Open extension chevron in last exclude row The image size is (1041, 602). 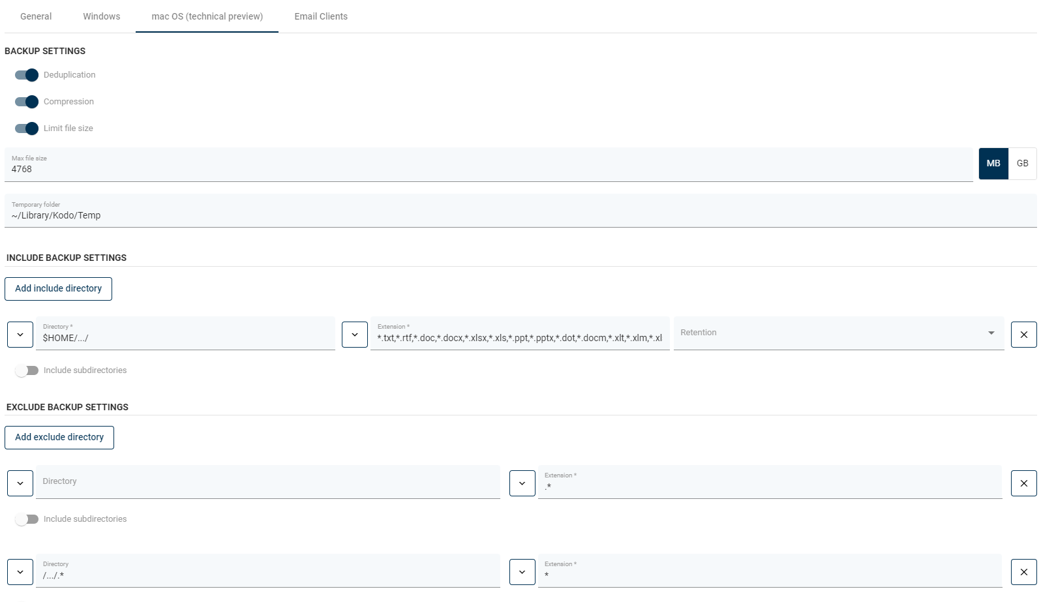coord(522,572)
